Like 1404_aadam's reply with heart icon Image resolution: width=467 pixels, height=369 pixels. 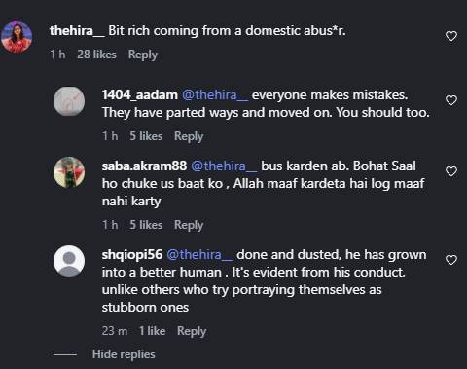coord(451,100)
